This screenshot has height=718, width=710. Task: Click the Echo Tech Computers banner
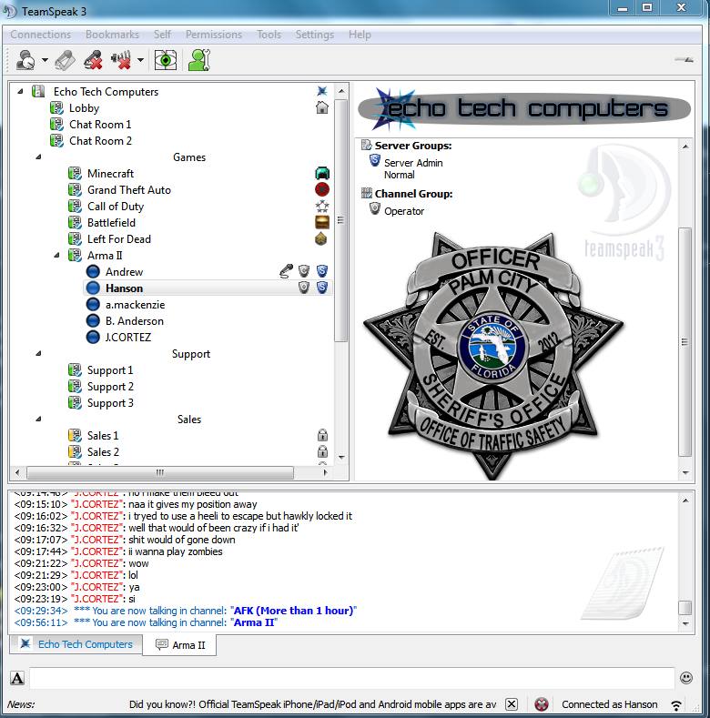click(524, 109)
